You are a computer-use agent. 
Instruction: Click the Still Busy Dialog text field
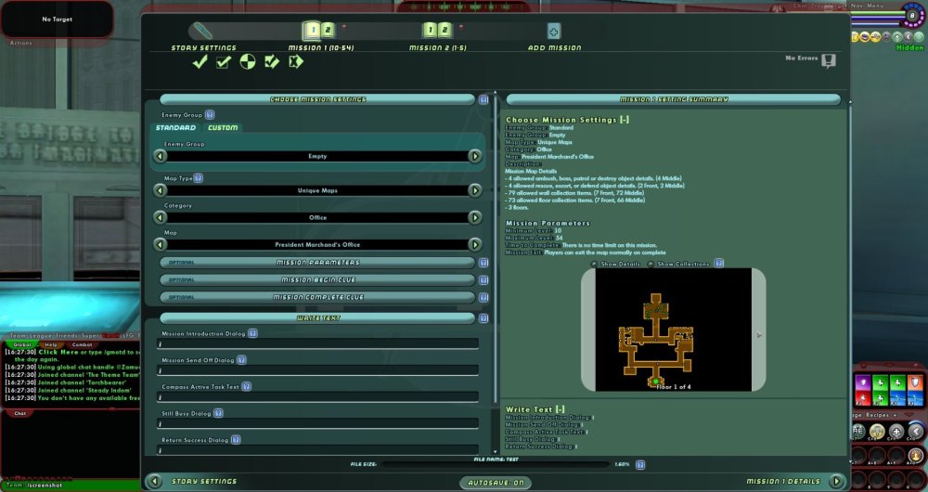coord(317,423)
